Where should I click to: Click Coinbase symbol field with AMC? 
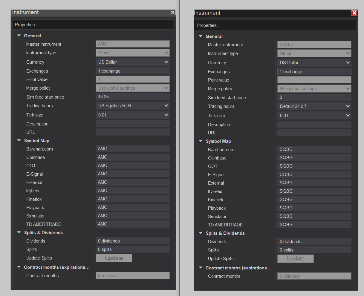point(133,157)
